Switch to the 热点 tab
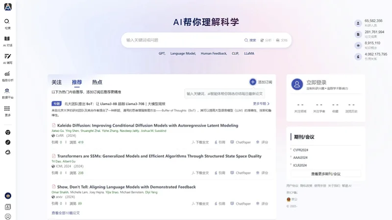392x220 pixels. point(97,82)
